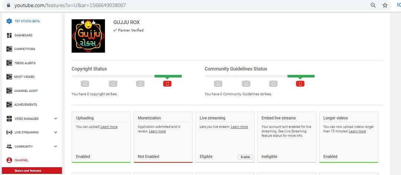This screenshot has height=175, width=401.
Task: Open the Trend Alerts menu item
Action: tap(25, 63)
